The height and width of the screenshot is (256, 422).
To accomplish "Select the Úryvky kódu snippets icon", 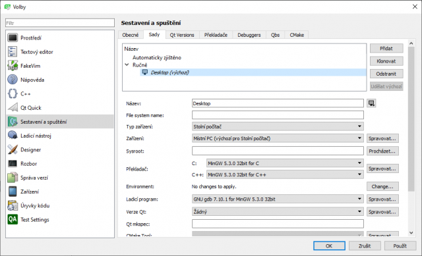I will coord(13,205).
